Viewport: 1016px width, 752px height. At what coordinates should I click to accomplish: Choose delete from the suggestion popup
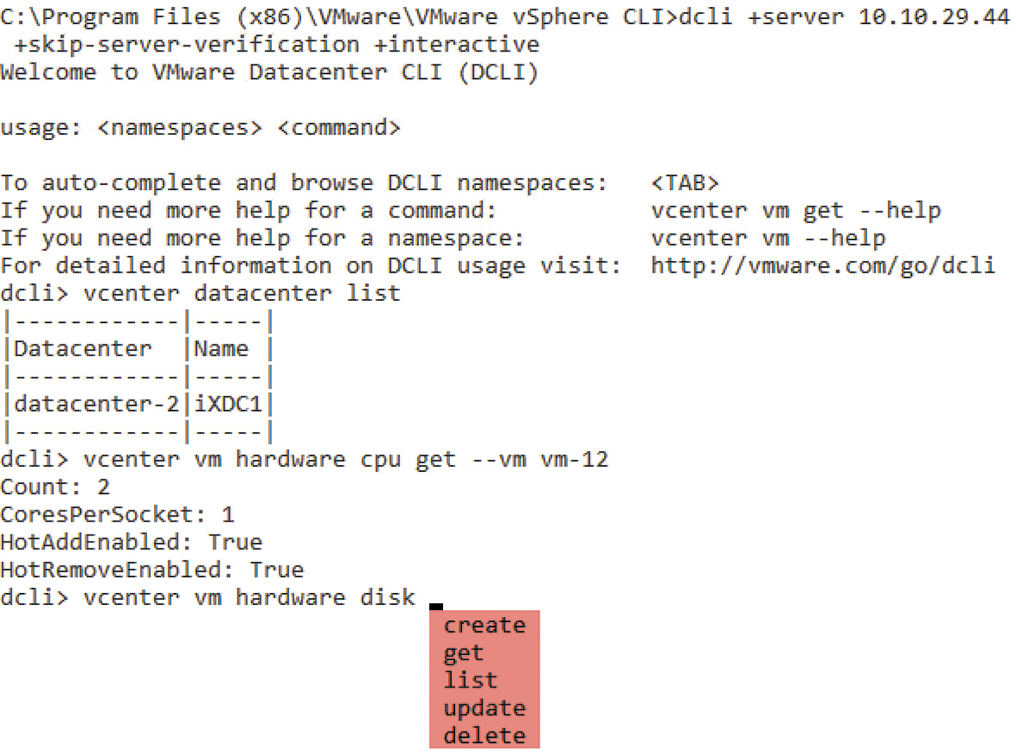click(483, 736)
